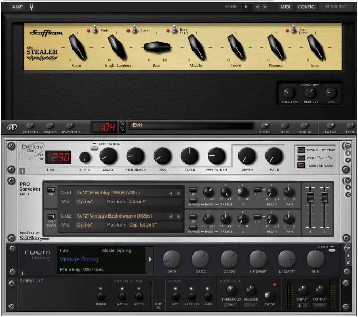Select next cabinet for Cab2 with right arrow
Screen dimensions: 358x317
pos(179,216)
